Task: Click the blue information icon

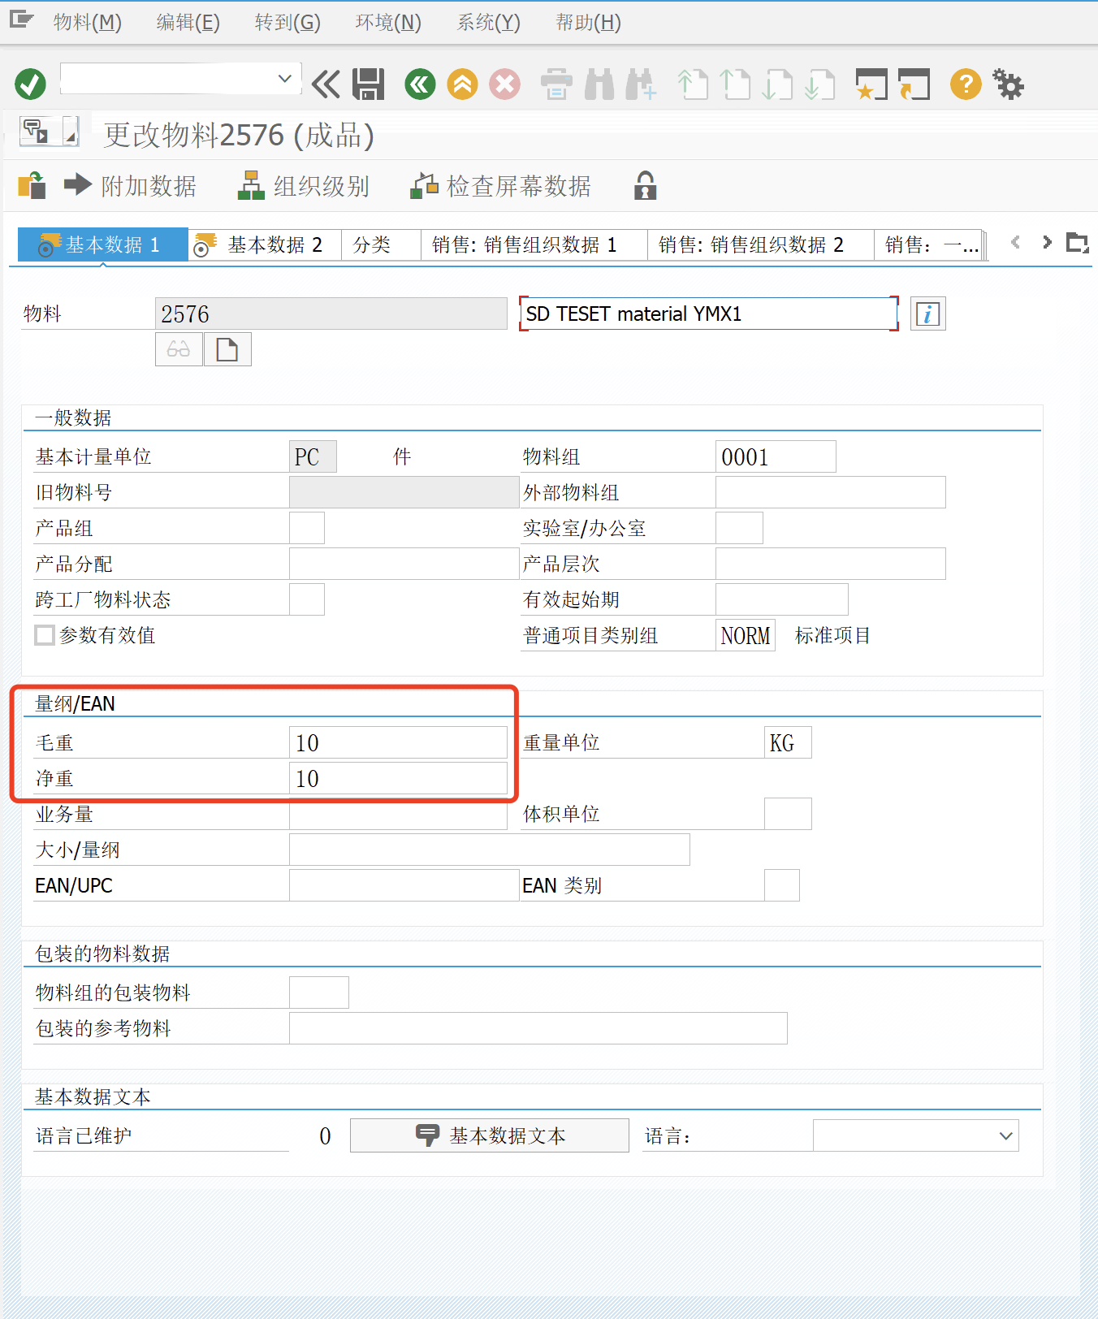Action: [927, 314]
